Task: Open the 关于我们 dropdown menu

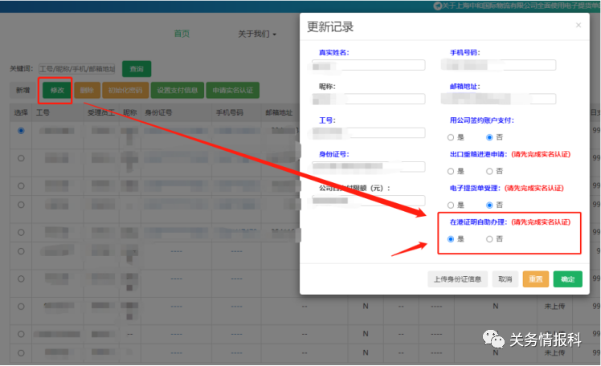Action: pos(257,35)
